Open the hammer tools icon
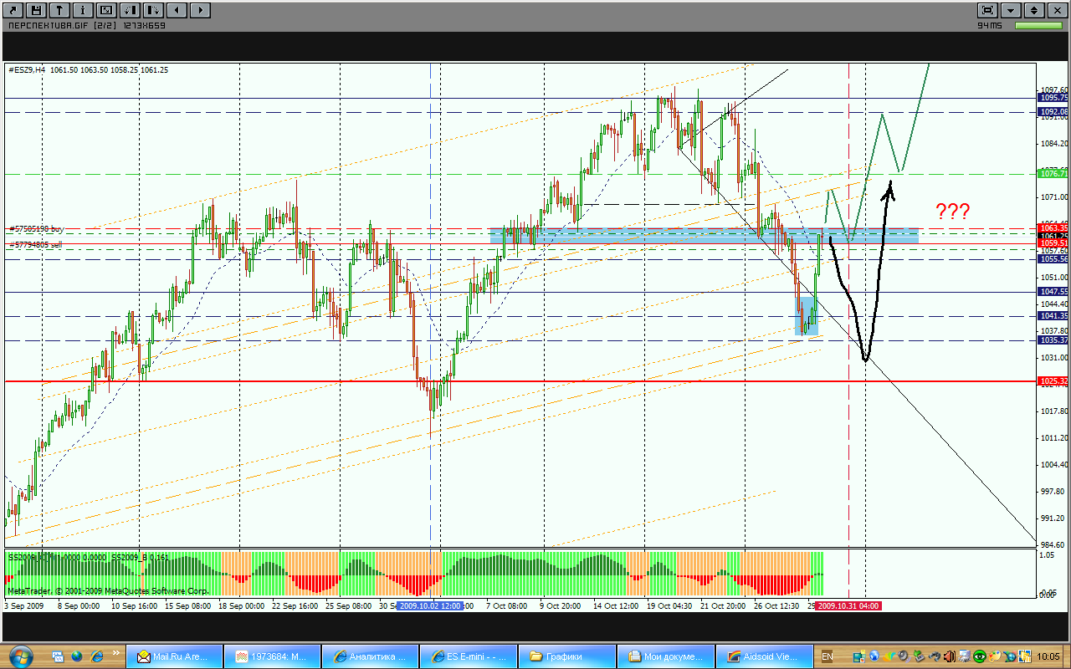Viewport: 1071px width, 669px height. pos(60,10)
